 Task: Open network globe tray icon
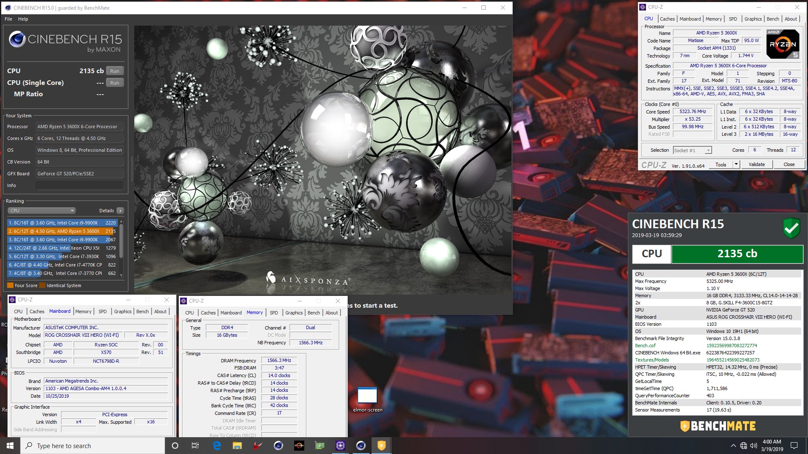[x=744, y=446]
